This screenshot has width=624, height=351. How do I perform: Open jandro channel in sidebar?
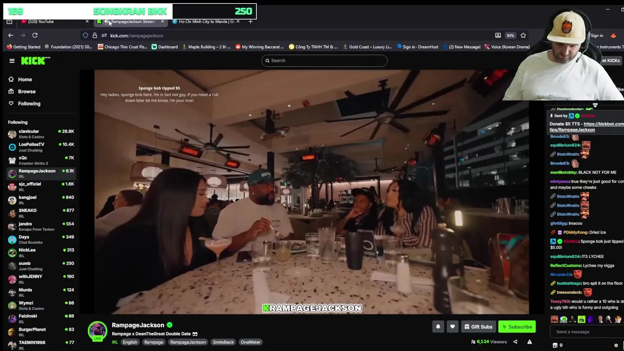point(41,226)
